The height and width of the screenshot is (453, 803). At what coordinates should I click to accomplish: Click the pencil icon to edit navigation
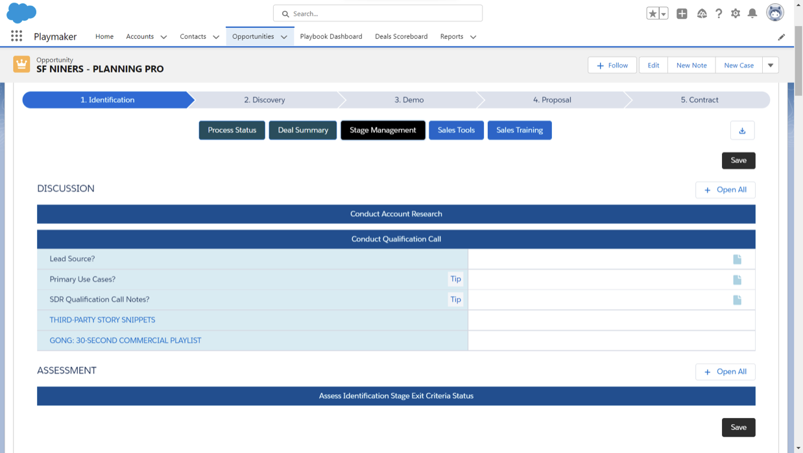point(782,37)
